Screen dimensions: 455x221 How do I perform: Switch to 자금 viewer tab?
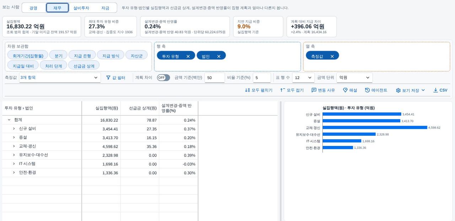(105, 8)
